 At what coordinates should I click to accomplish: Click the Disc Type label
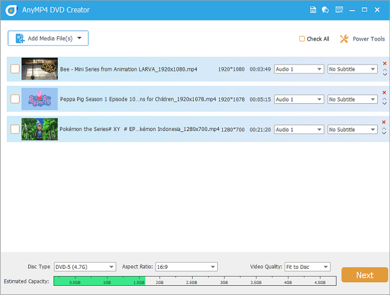39,266
